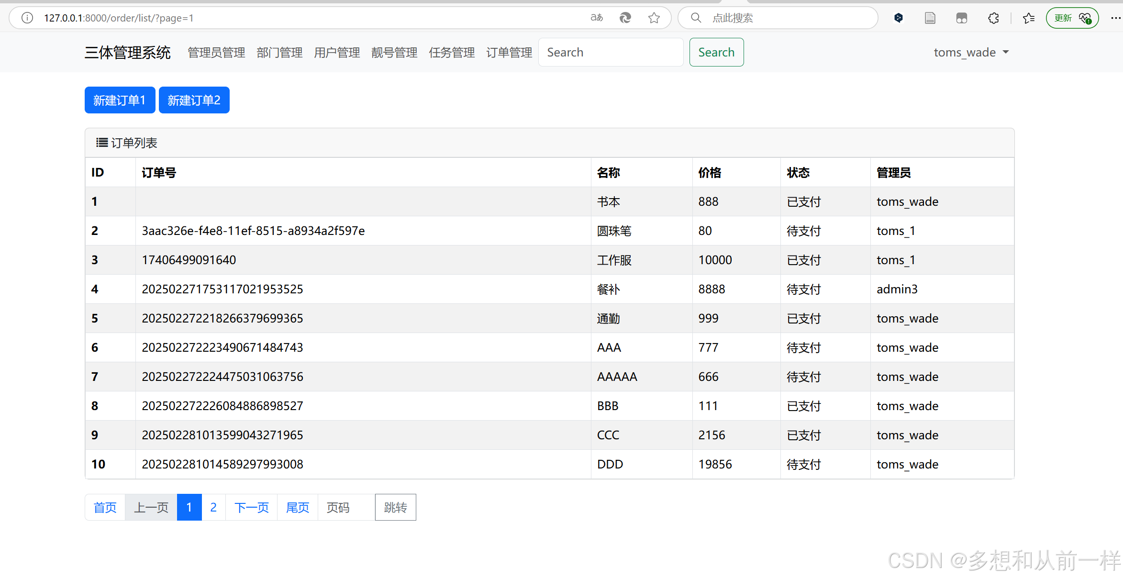Click the 新建订单1 button
This screenshot has width=1123, height=579.
(x=120, y=100)
